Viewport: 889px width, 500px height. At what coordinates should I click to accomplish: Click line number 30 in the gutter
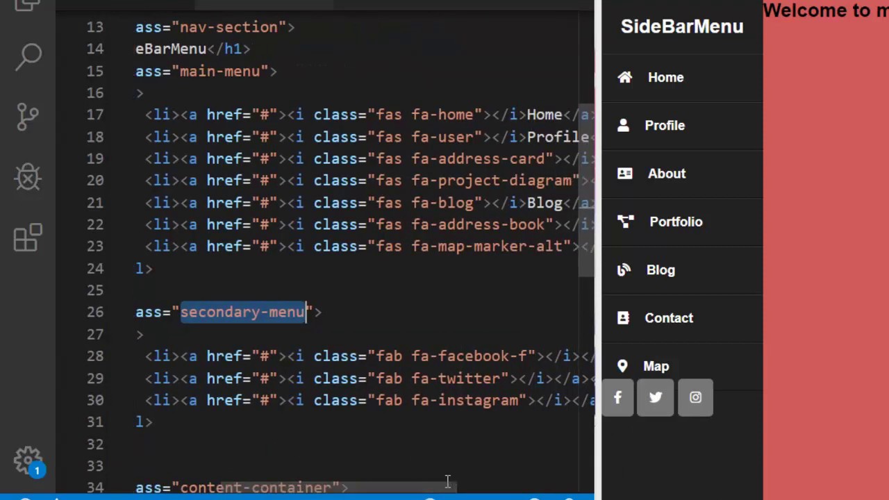(95, 400)
